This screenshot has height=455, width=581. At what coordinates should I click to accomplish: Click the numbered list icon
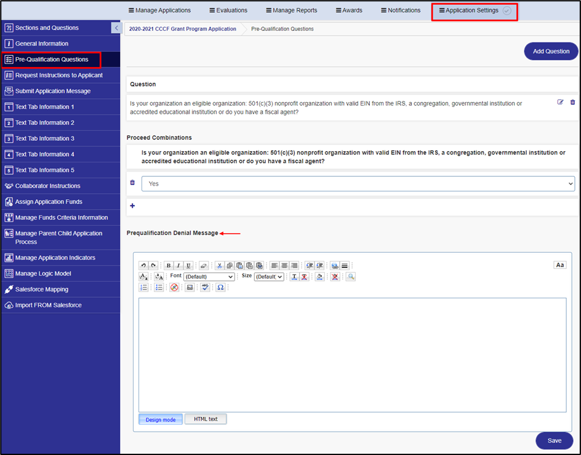[143, 287]
